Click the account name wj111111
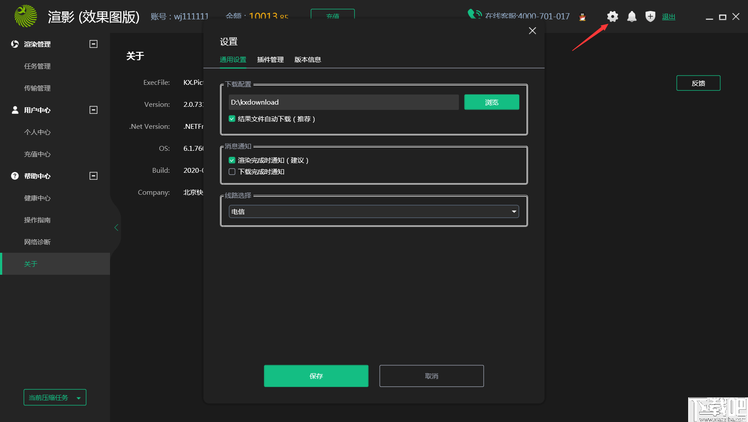748x422 pixels. 191,17
